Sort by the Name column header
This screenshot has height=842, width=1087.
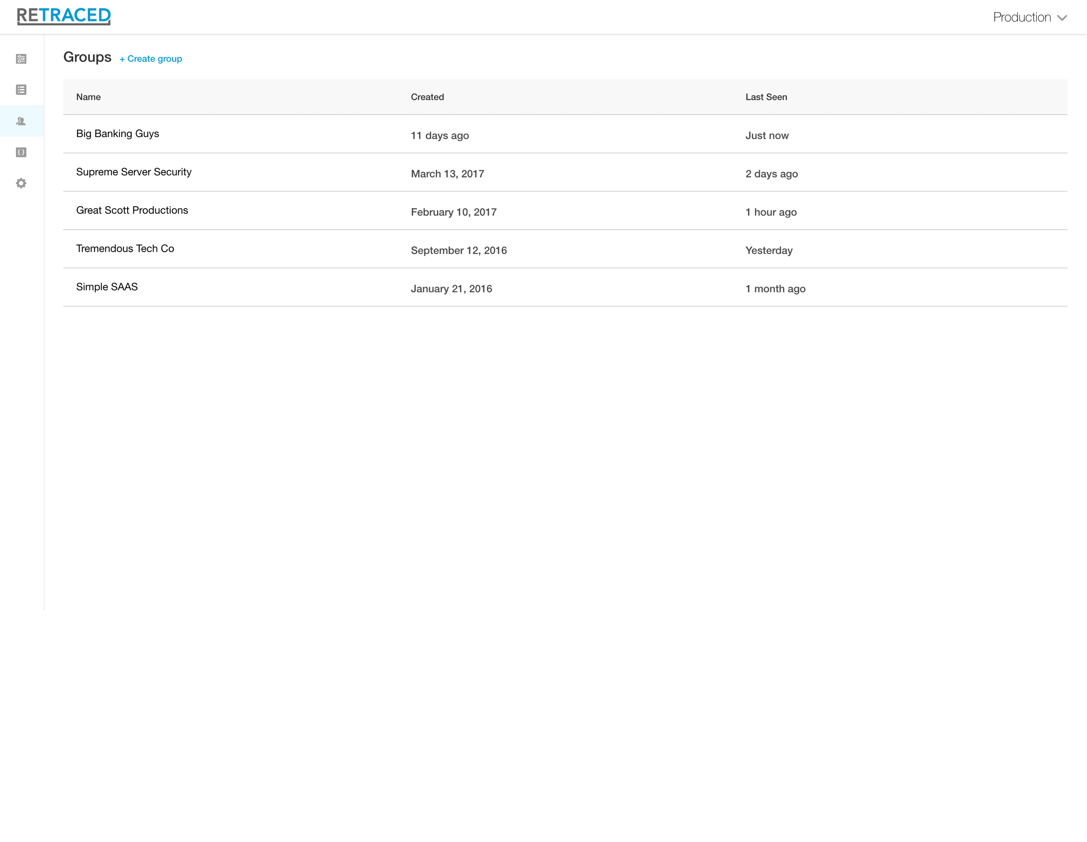(x=88, y=97)
